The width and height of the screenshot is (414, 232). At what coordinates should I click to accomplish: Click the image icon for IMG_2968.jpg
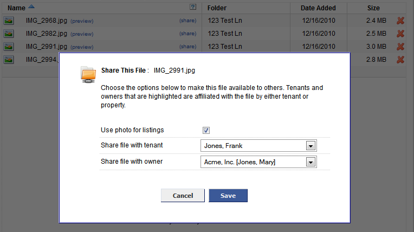pyautogui.click(x=9, y=21)
